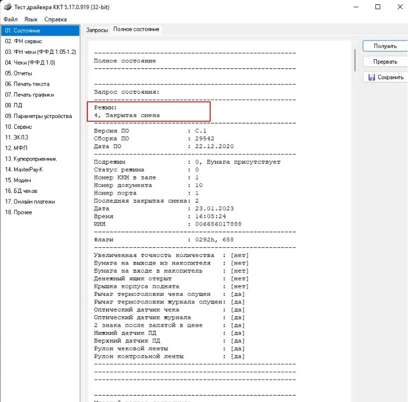The image size is (408, 402).
Task: Select 12. МФП in sidebar
Action: pyautogui.click(x=40, y=148)
